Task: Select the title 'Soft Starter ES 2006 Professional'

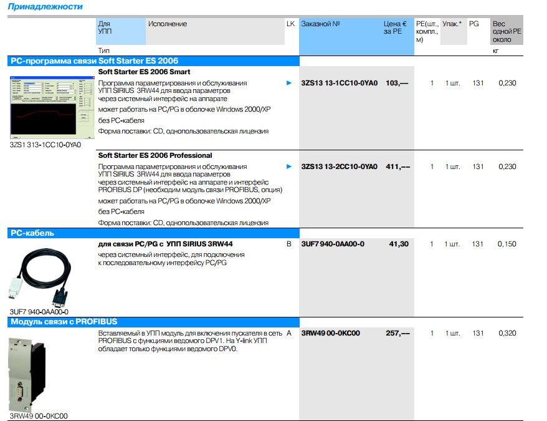Action: (x=155, y=155)
